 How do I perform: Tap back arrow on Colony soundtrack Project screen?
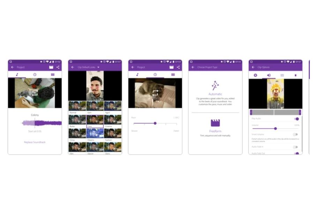tap(13, 67)
